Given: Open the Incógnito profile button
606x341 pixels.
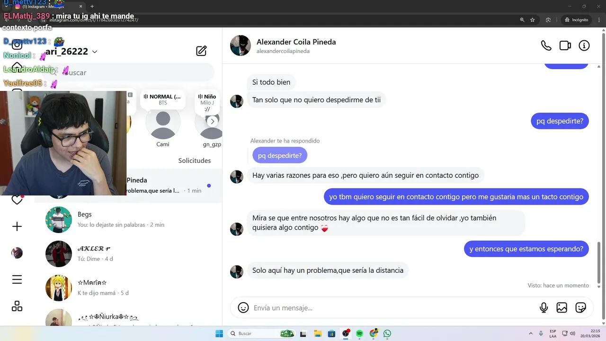Looking at the screenshot, I should tap(576, 20).
